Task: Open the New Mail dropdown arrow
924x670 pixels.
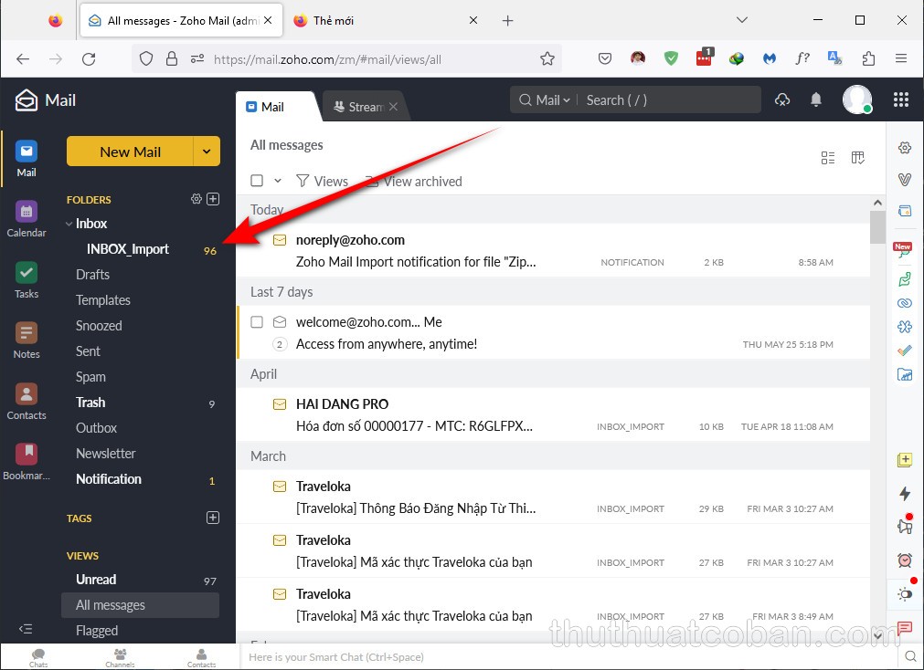Action: pos(207,152)
